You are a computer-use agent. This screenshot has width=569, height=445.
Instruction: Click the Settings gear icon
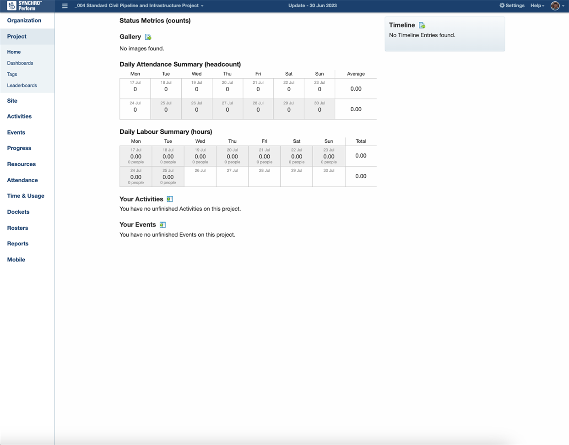502,5
